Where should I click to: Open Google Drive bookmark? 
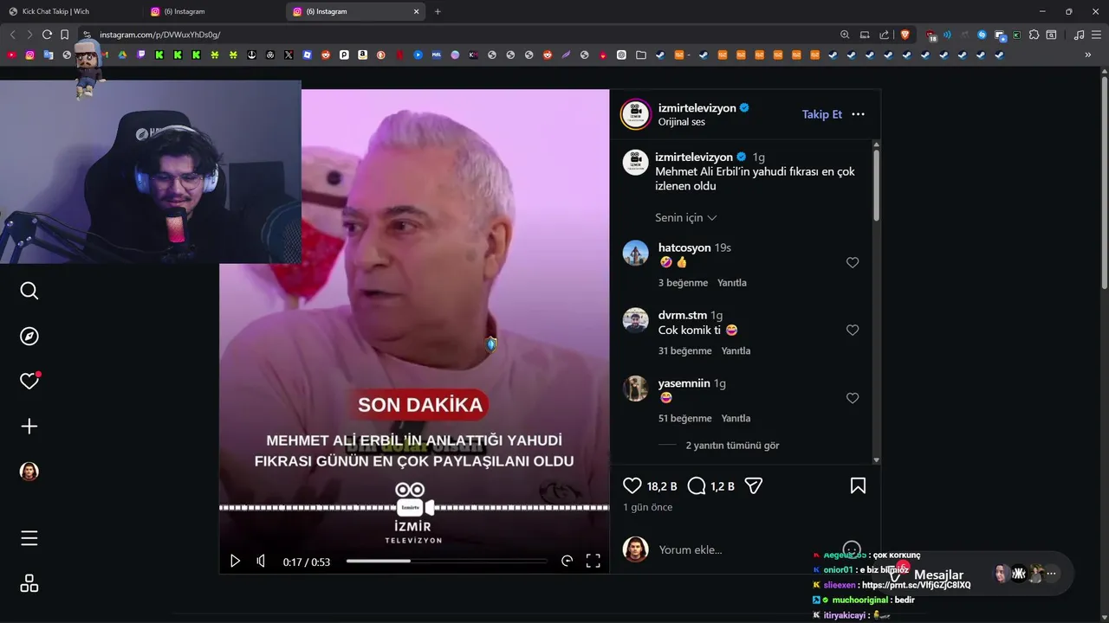coord(122,55)
